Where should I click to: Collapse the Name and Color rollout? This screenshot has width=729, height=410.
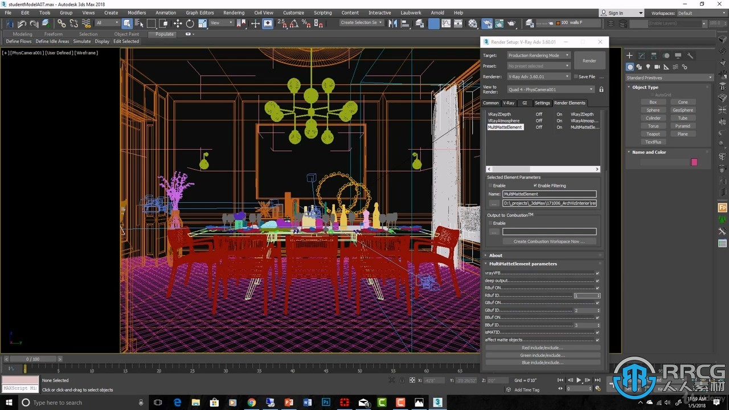(x=649, y=152)
